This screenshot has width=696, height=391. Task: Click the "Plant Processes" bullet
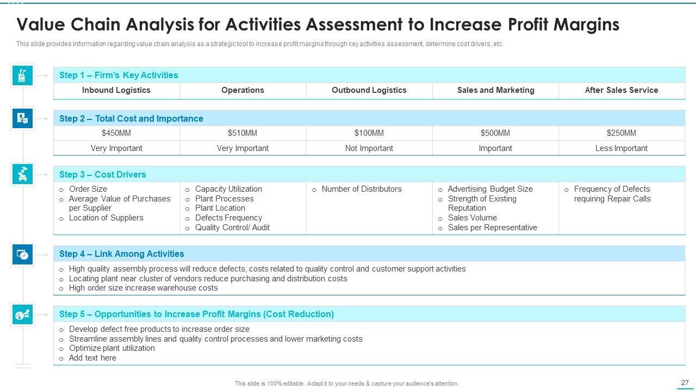click(x=225, y=199)
